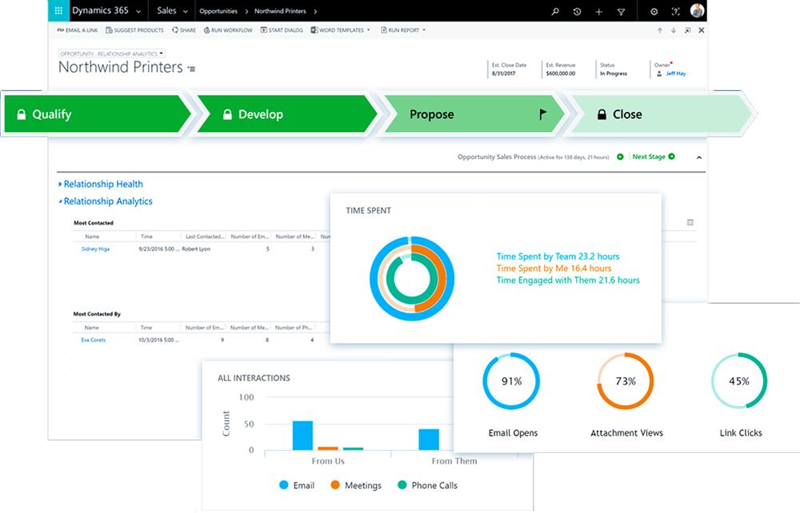This screenshot has width=800, height=513.
Task: Click the Share command
Action: (184, 30)
